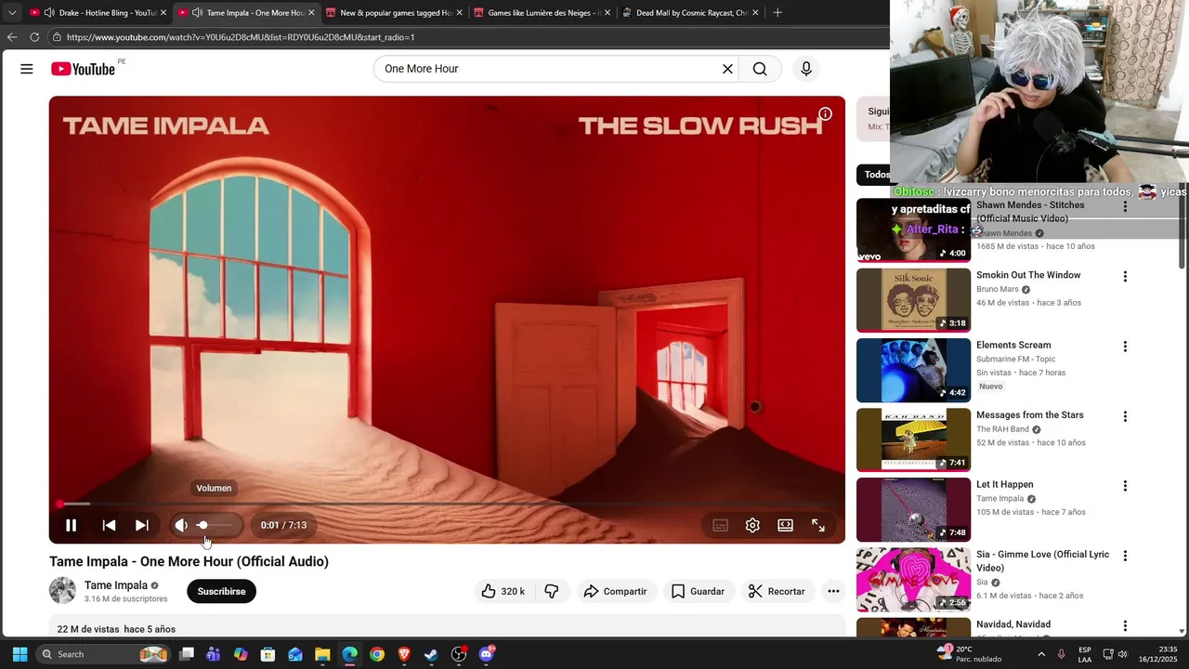Clear the search text with the X
The width and height of the screenshot is (1189, 669).
coord(727,69)
